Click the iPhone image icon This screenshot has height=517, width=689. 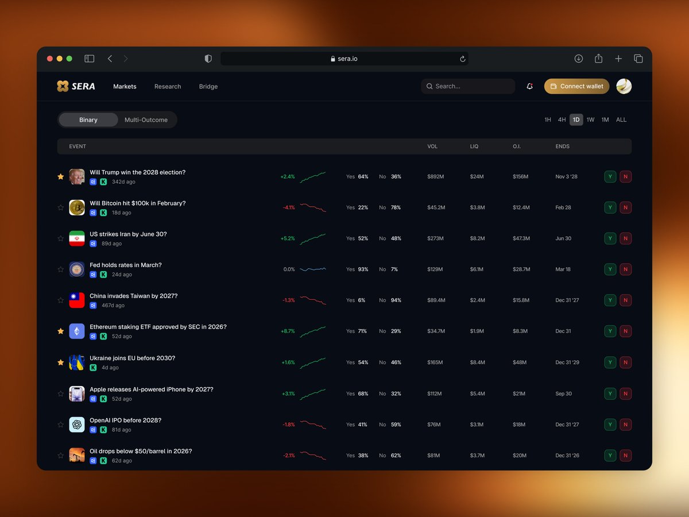(77, 393)
